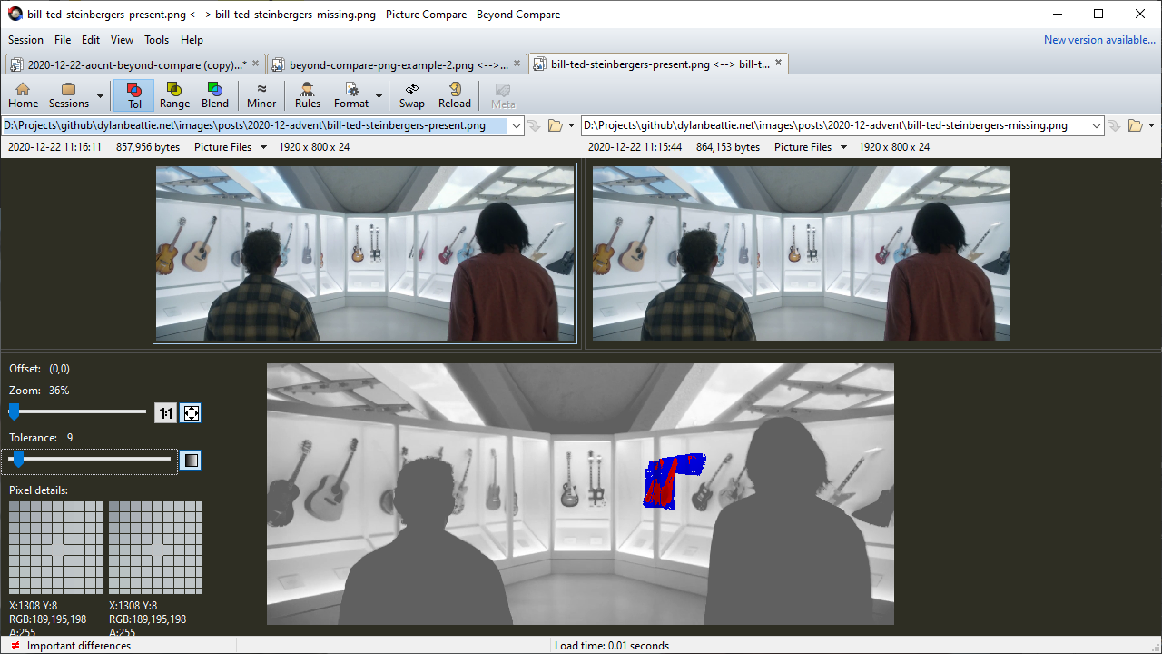Reload the compared pictures
Screen dimensions: 1162x654
[455, 95]
